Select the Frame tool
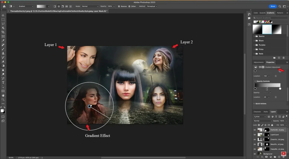Viewport: 289px width, 159px height. pyautogui.click(x=3, y=36)
